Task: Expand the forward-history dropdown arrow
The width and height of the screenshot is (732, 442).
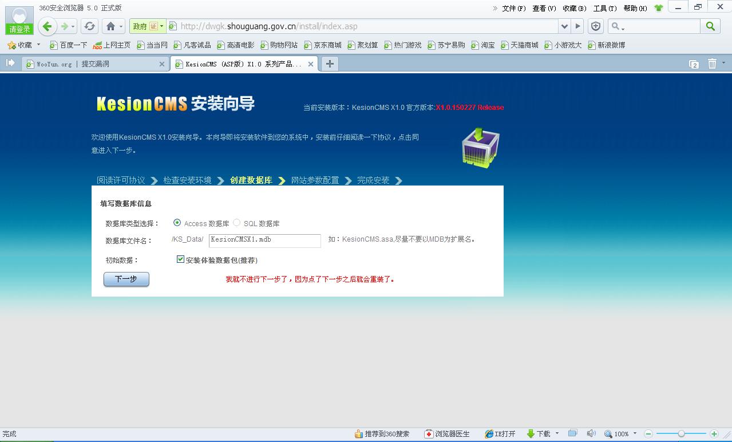Action: tap(73, 27)
